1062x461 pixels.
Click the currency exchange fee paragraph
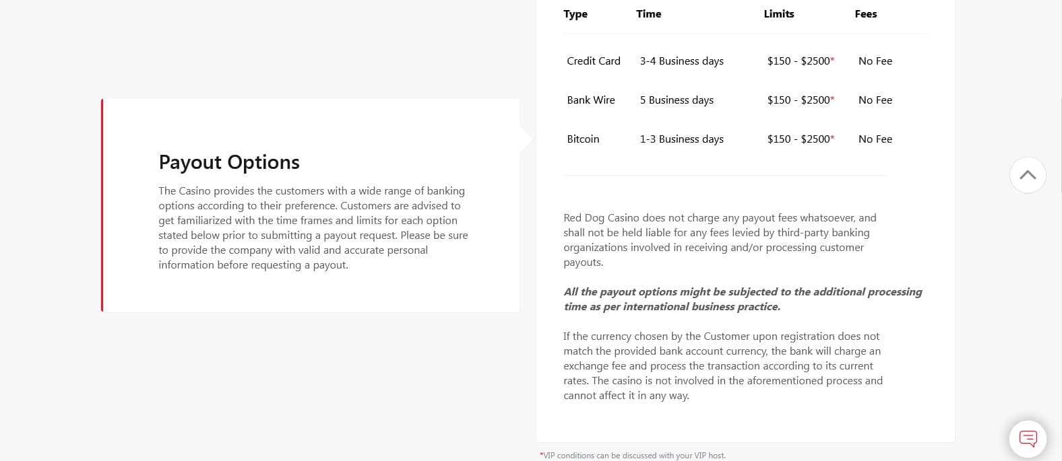pos(722,365)
